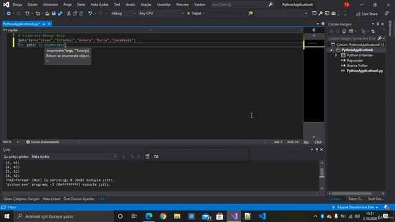Screen dimensions: 395x222
Task: Select PythonApplication6.py in solution tree
Action: (x=365, y=71)
